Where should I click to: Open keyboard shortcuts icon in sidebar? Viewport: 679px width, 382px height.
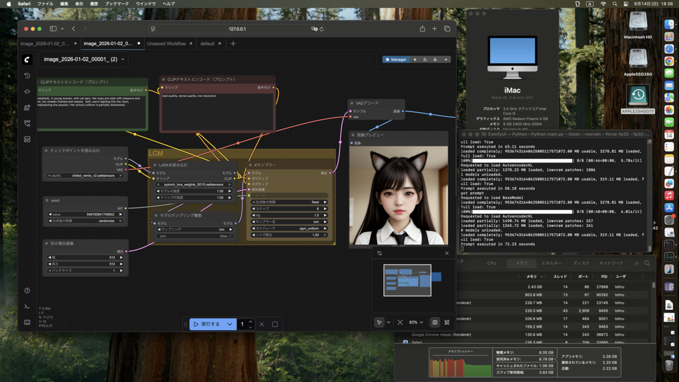pos(27,322)
